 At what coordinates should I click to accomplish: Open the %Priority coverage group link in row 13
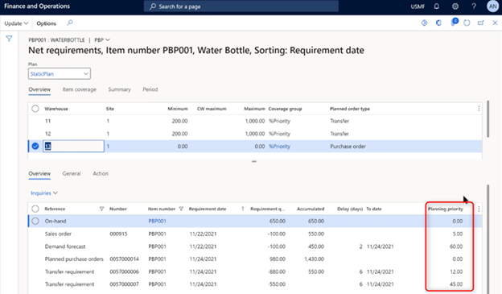279,147
